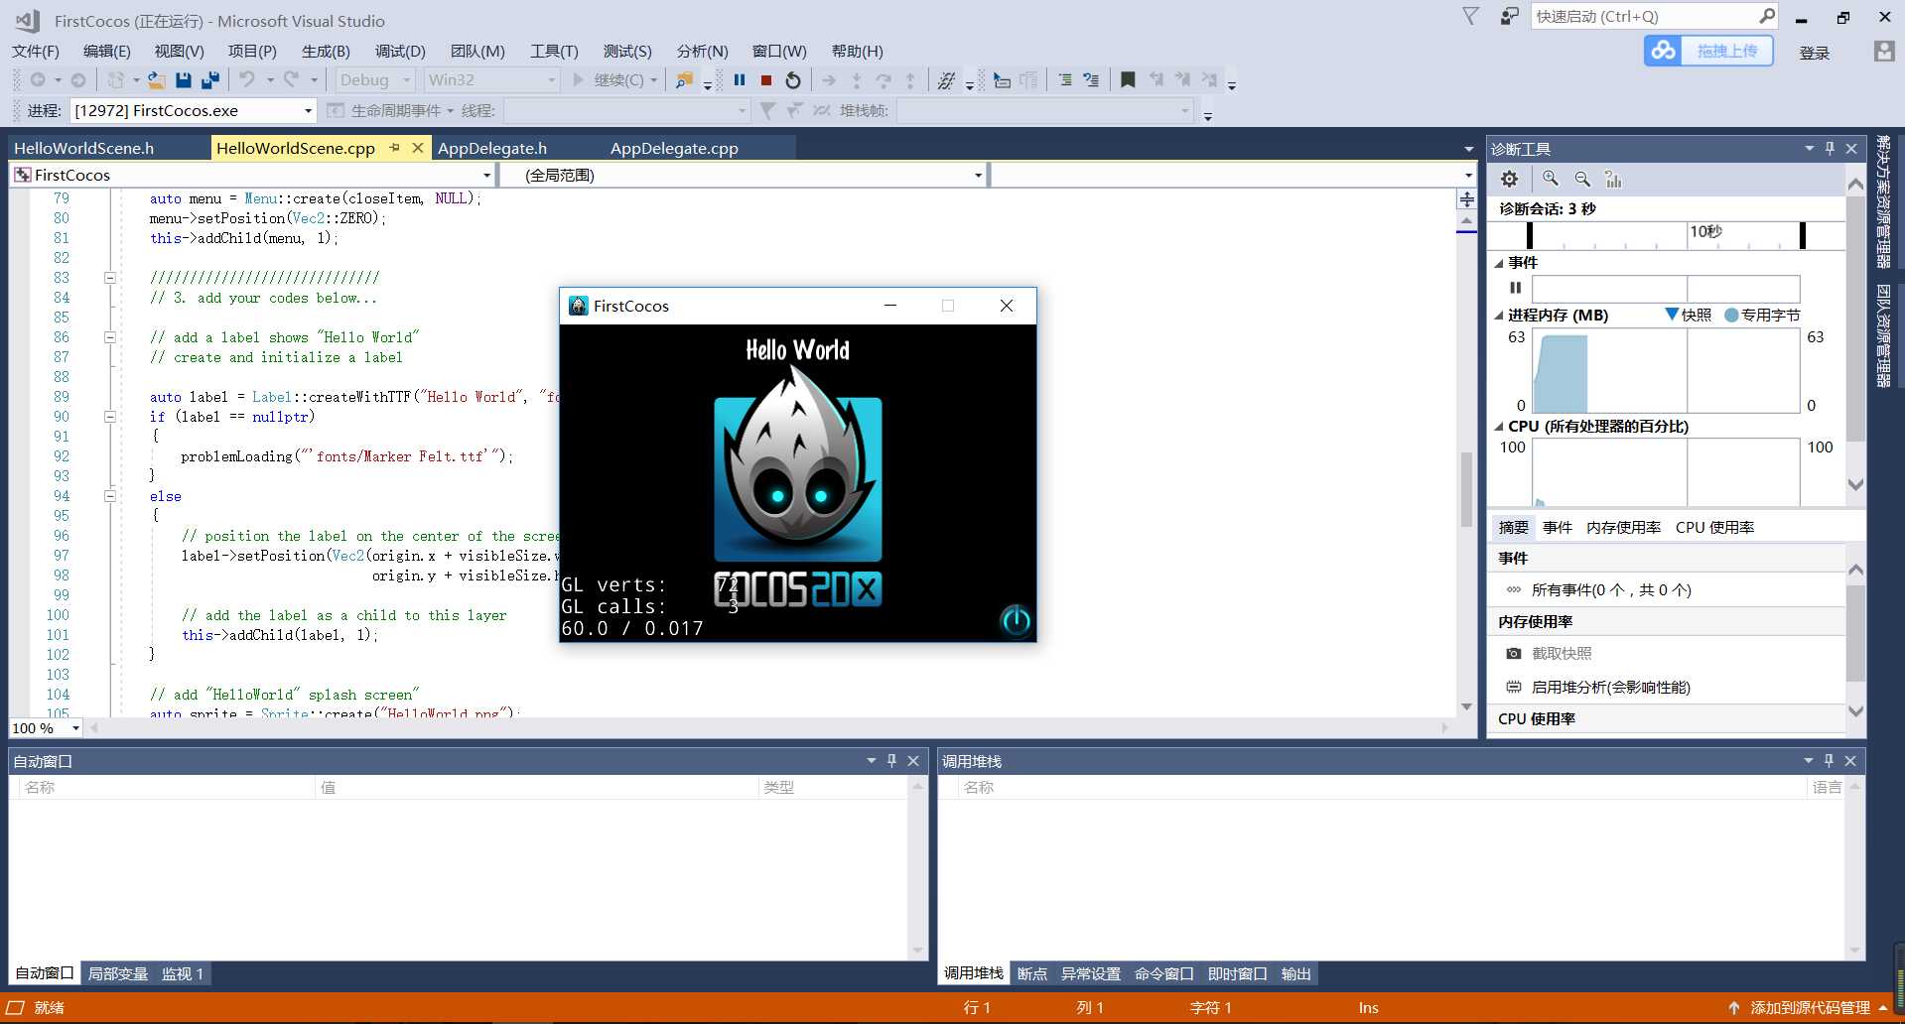Close the HelloWorldScene.cpp tab
The height and width of the screenshot is (1024, 1905).
tap(418, 148)
